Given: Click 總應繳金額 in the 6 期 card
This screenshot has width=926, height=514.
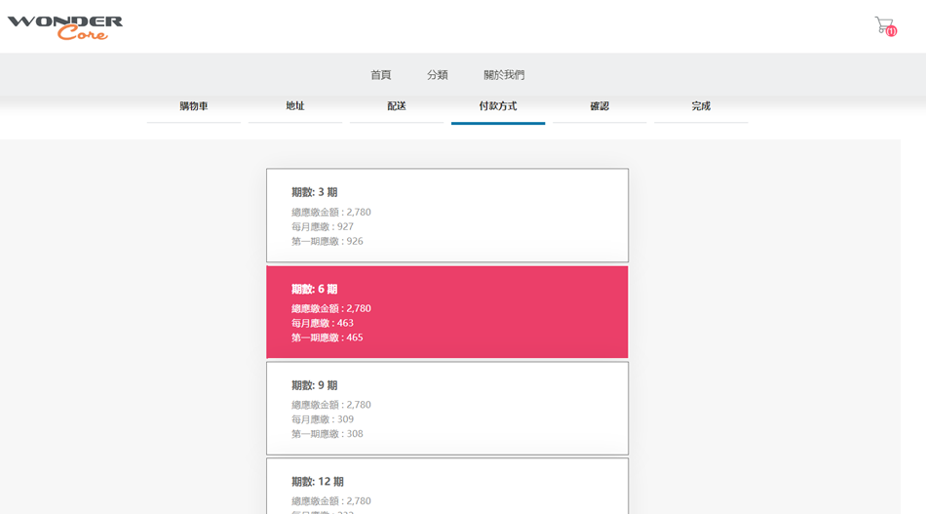Looking at the screenshot, I should tap(315, 308).
